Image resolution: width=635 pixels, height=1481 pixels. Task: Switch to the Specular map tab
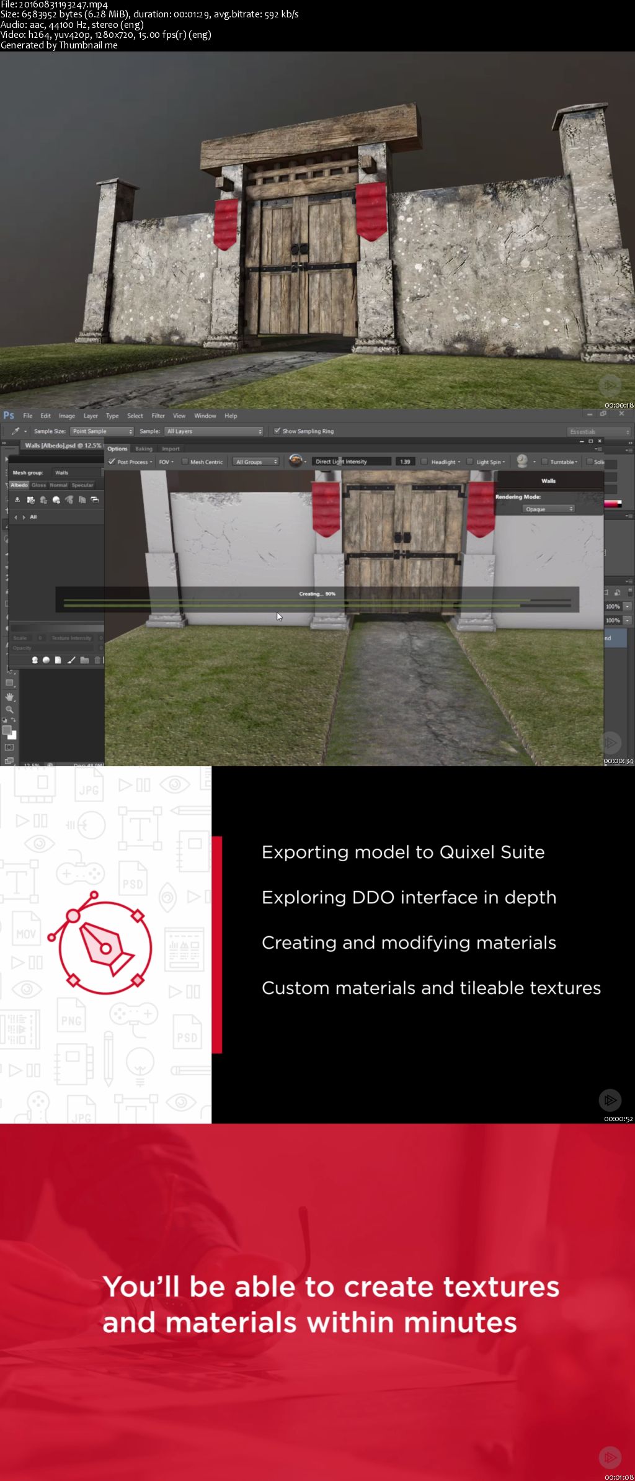click(82, 485)
